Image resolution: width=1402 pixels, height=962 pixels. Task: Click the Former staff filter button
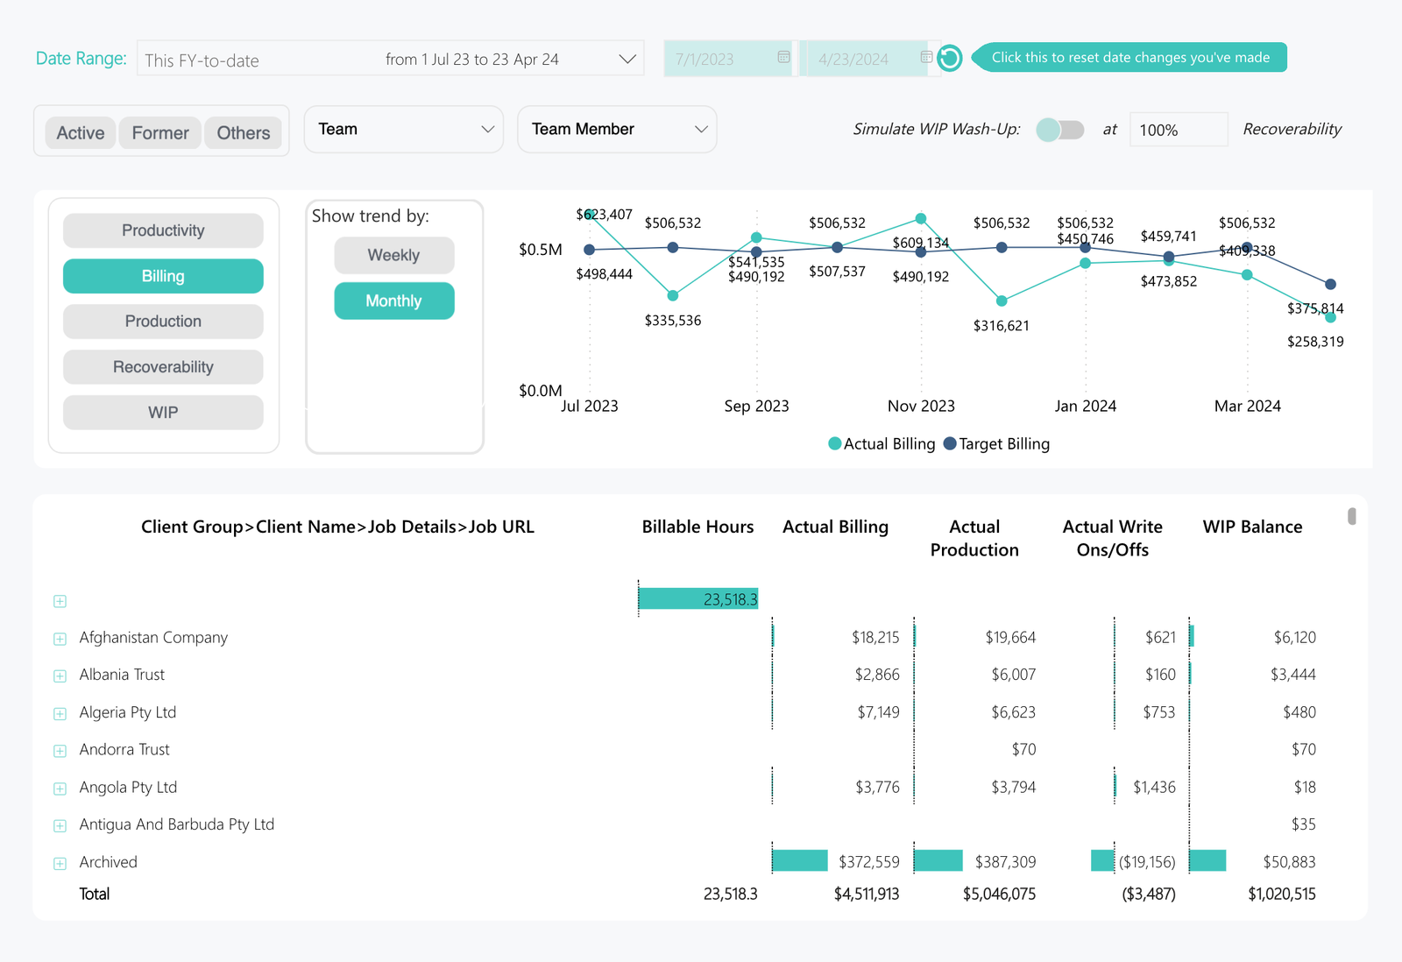[x=160, y=133]
